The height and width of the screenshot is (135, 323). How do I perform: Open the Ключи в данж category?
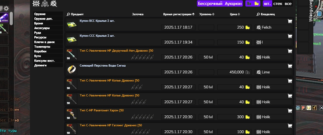(48, 42)
